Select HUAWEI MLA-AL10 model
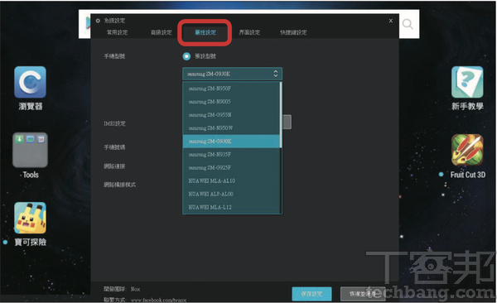The image size is (497, 303). [x=231, y=180]
